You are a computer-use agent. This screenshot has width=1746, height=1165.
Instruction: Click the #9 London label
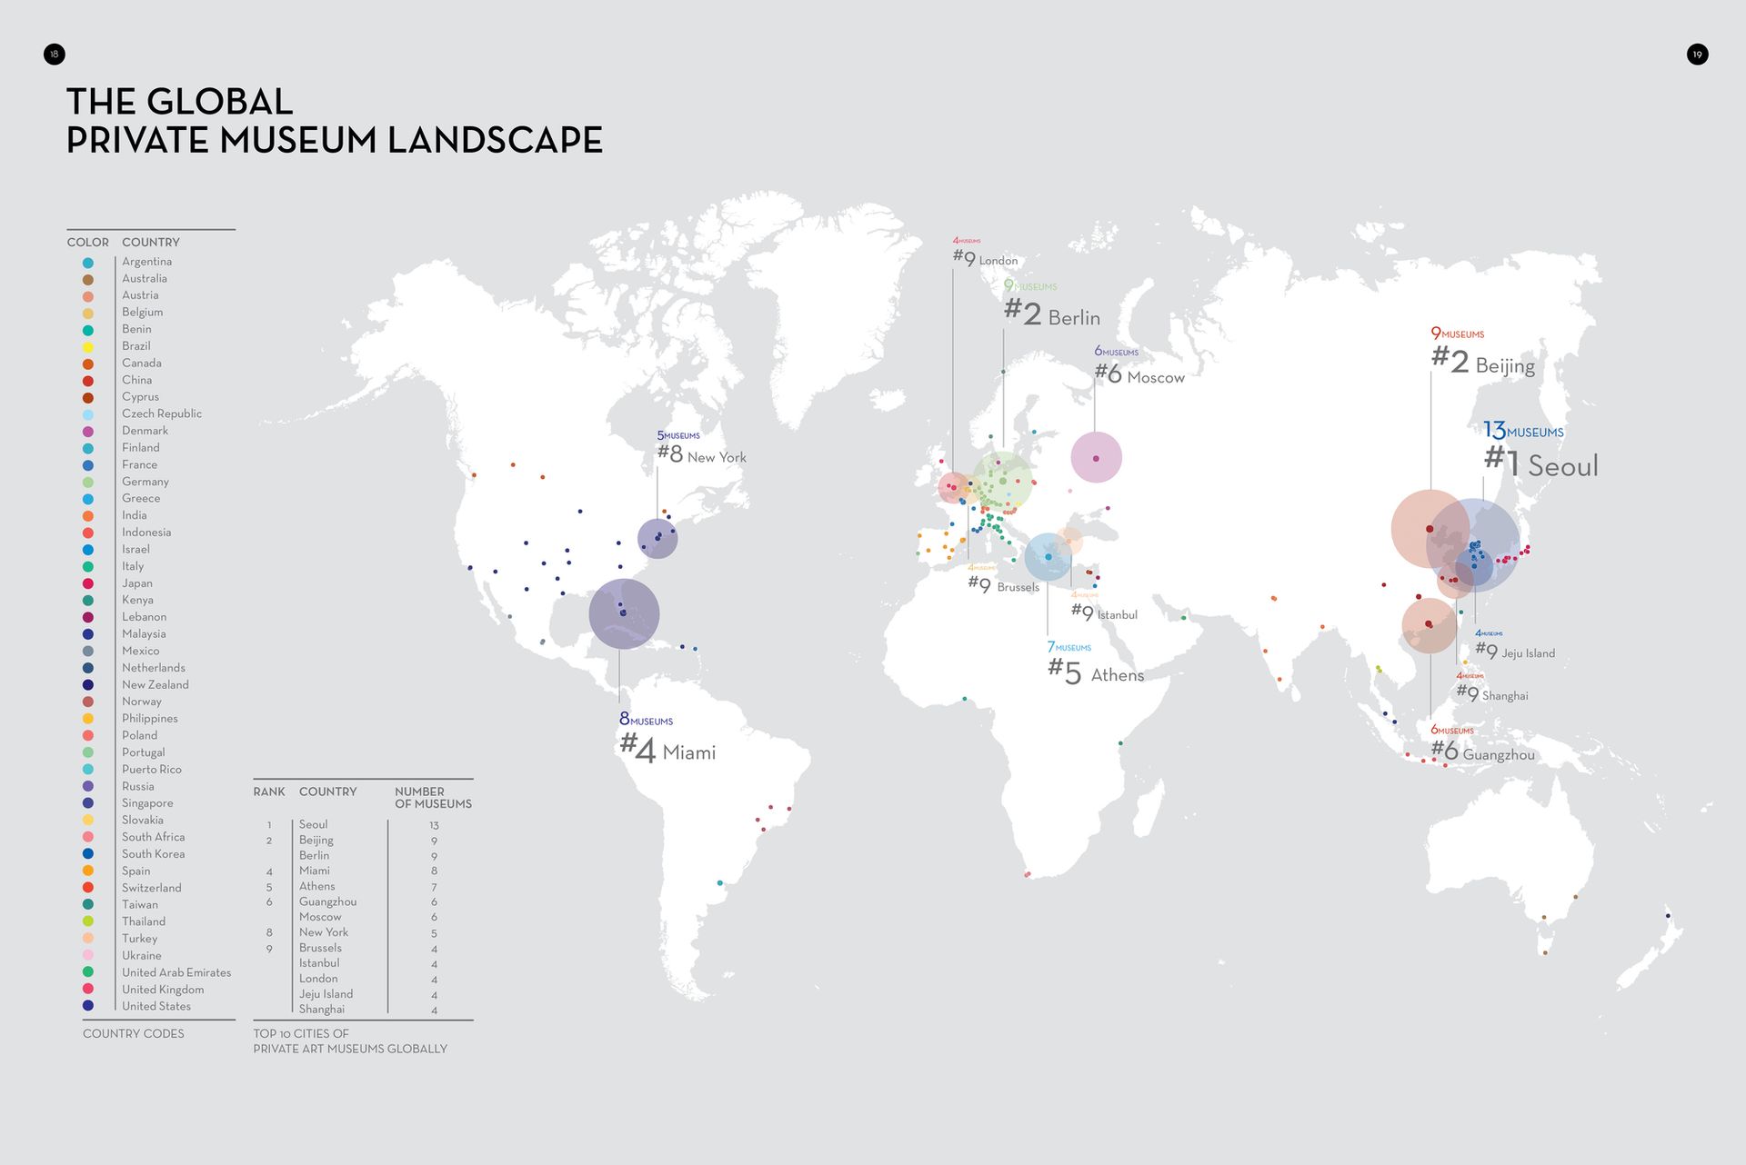click(986, 260)
